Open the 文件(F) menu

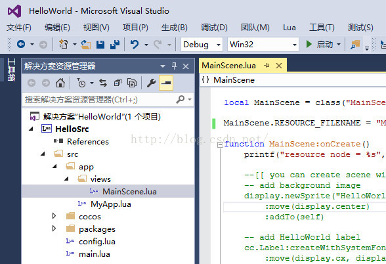[x=19, y=28]
